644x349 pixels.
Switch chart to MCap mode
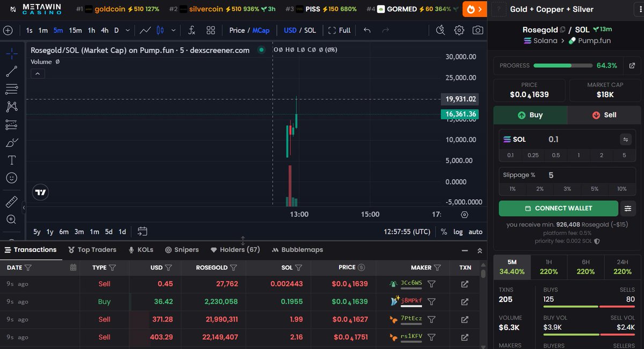coord(261,31)
